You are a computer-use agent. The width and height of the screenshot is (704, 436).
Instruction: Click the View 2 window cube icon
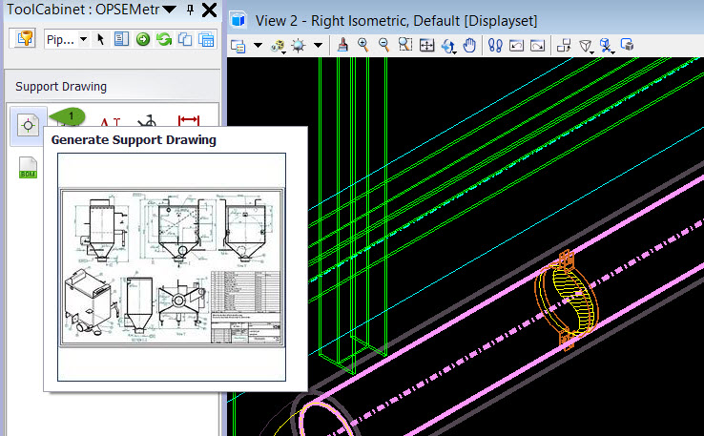[x=238, y=20]
